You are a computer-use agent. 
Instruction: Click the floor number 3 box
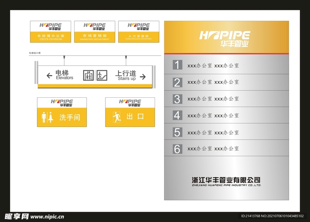pyautogui.click(x=177, y=99)
